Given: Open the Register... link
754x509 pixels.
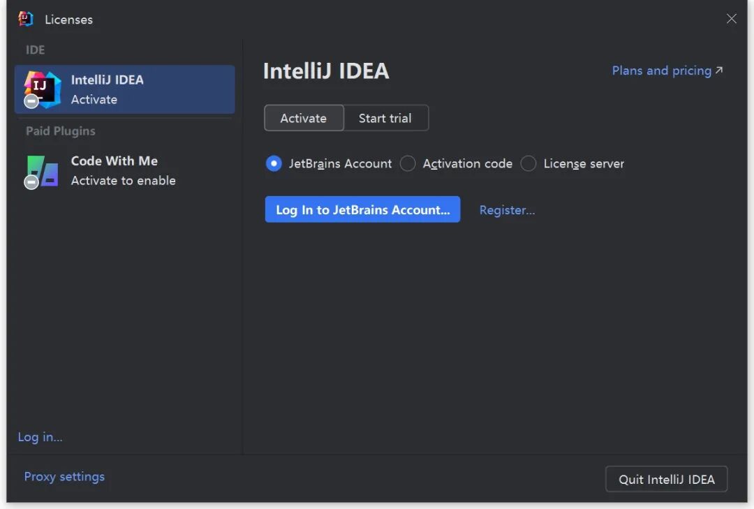Looking at the screenshot, I should pyautogui.click(x=507, y=210).
